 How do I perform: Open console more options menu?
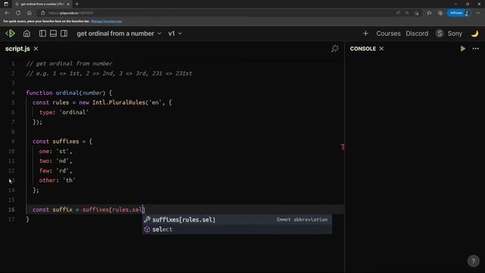[476, 49]
